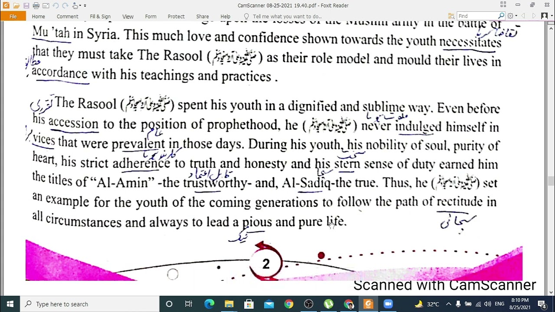Open File Explorer from taskbar
Screen dimensions: 555x312
click(229, 304)
